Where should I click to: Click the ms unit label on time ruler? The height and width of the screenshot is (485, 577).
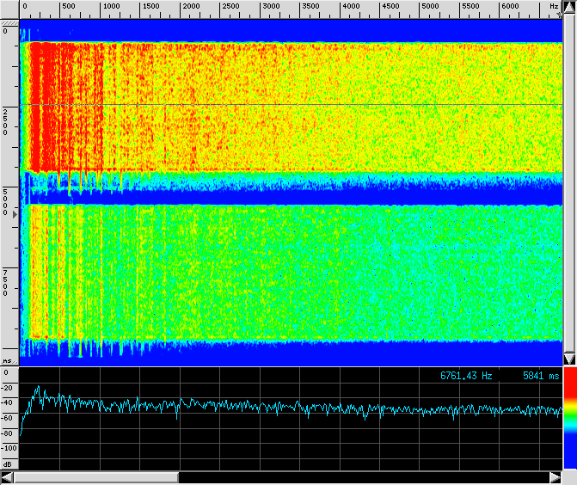tap(7, 361)
